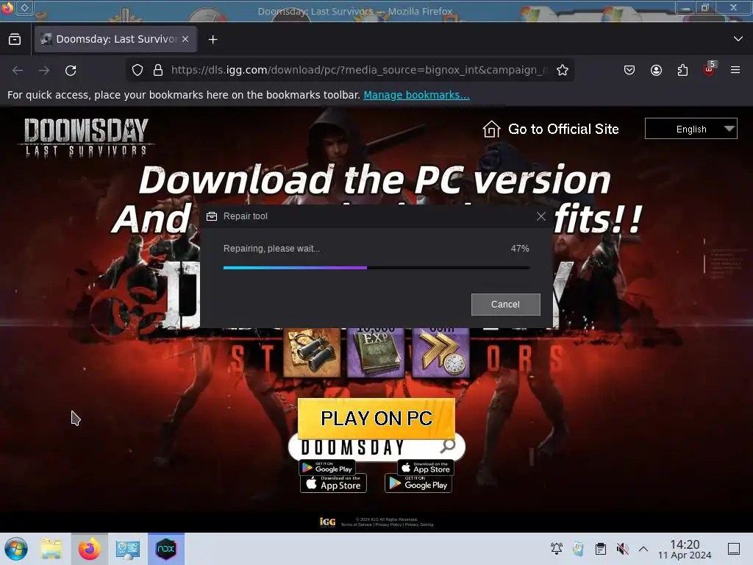This screenshot has height=565, width=753.
Task: Click the show desktop button
Action: 734,549
